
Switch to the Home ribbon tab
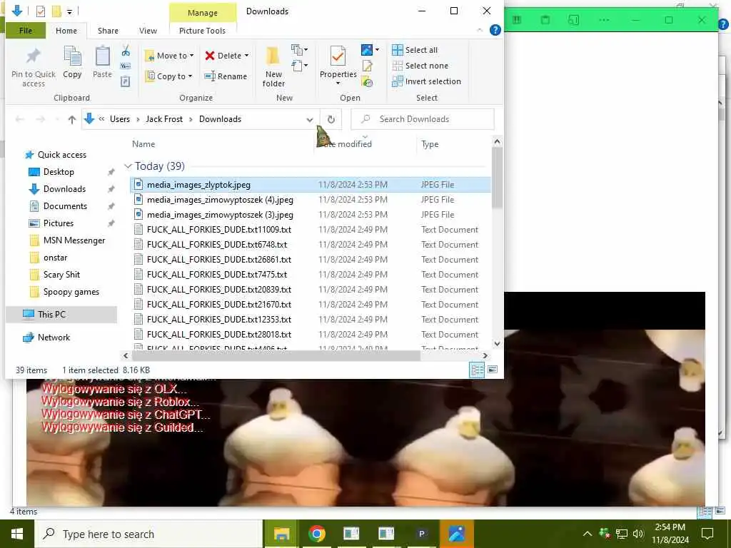click(x=66, y=31)
